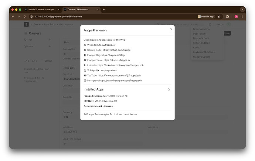Go to the Item Price breadcrumb

coord(50,24)
